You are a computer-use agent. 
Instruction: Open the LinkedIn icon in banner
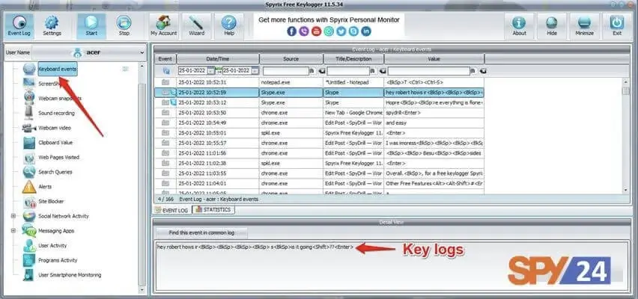tap(366, 31)
